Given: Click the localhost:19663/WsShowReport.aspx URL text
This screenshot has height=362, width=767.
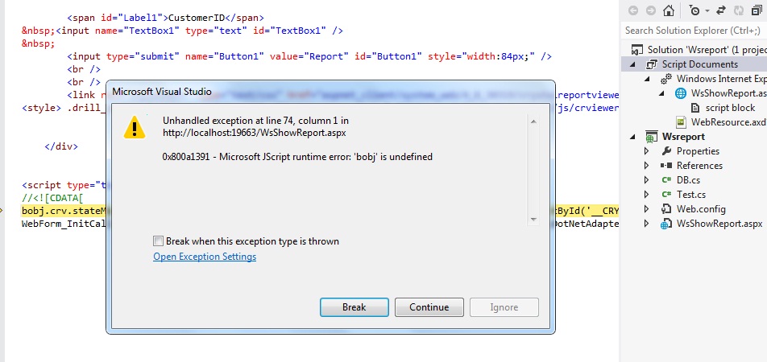Looking at the screenshot, I should click(x=255, y=133).
